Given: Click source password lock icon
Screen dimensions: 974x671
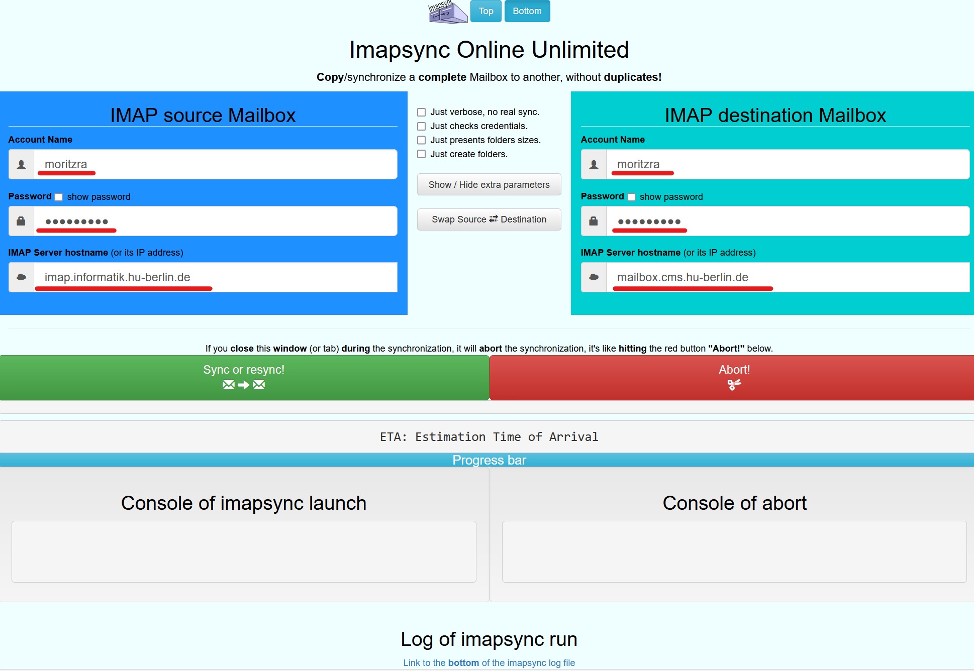Looking at the screenshot, I should click(21, 221).
